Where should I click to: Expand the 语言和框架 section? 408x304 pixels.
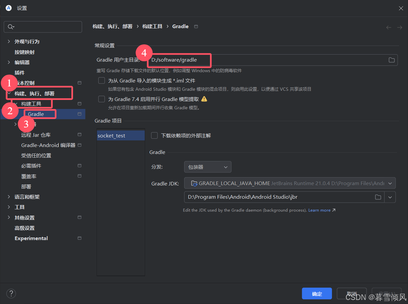click(9, 197)
